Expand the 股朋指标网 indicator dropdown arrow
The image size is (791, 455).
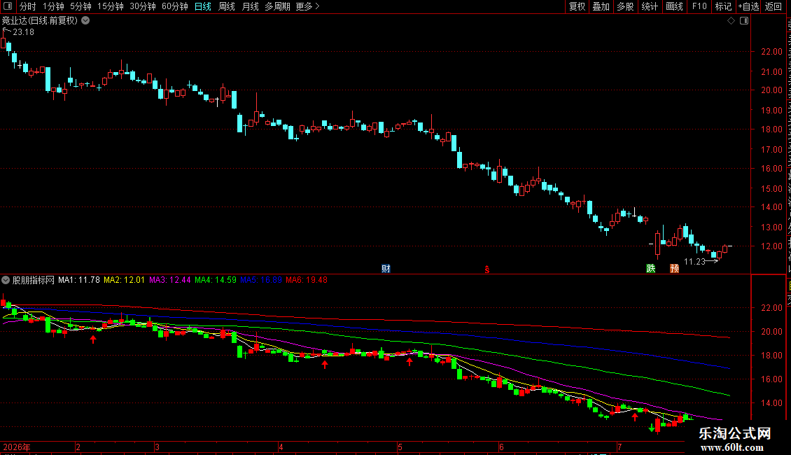pos(6,279)
